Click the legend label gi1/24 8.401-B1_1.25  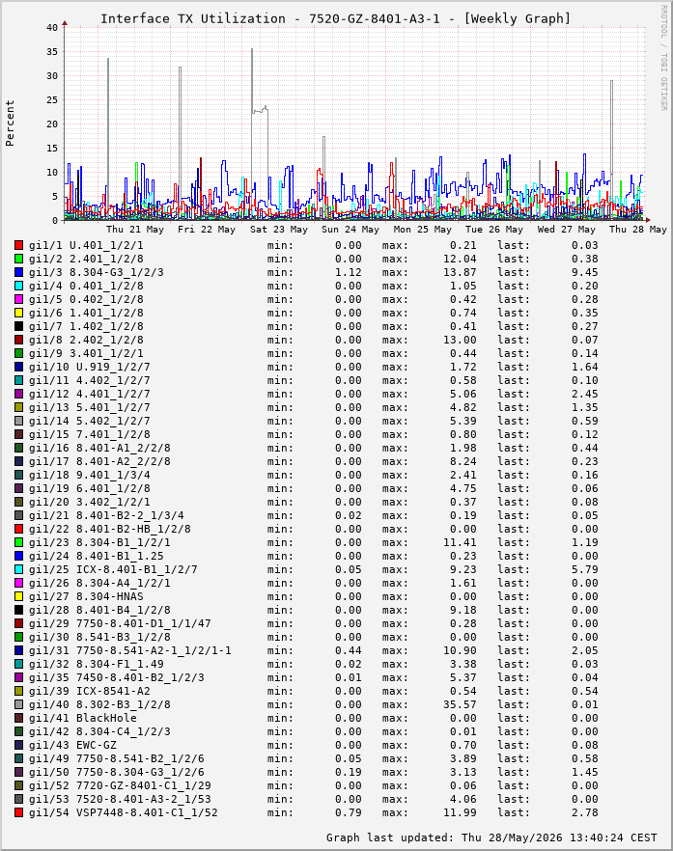tap(97, 556)
